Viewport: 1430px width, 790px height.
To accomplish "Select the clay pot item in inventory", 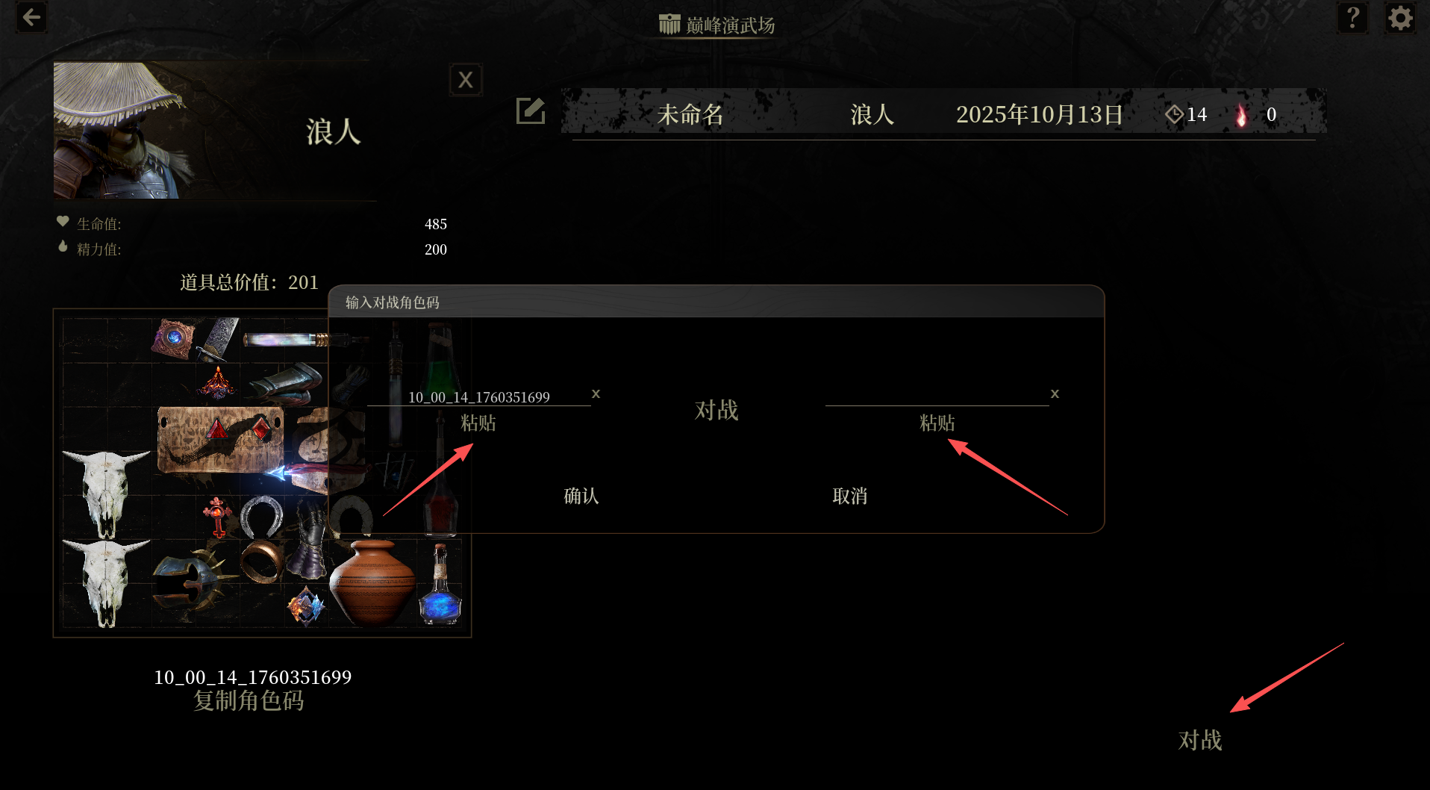I will (x=372, y=583).
